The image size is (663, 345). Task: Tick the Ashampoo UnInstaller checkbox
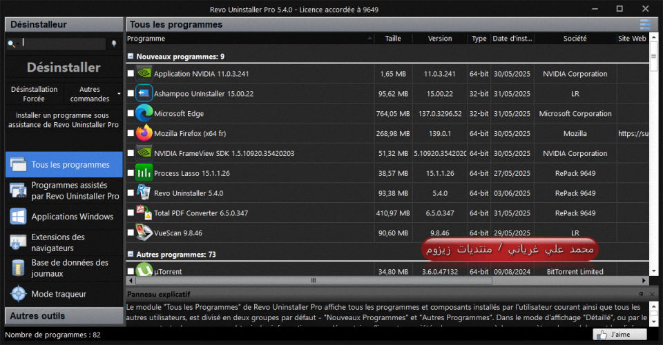pyautogui.click(x=131, y=93)
